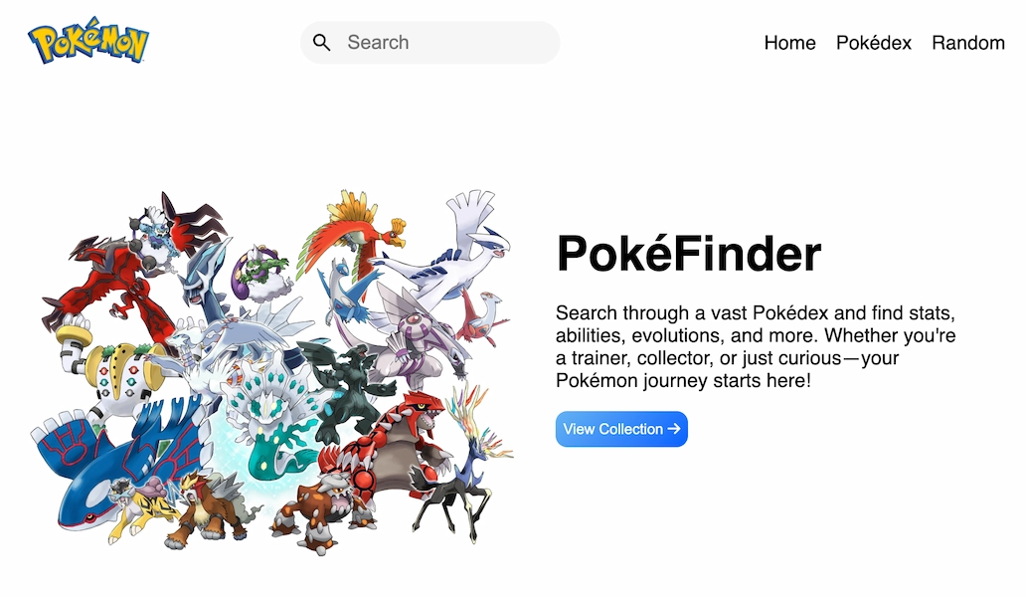Select the Random nav link
1026x597 pixels.
pyautogui.click(x=967, y=43)
